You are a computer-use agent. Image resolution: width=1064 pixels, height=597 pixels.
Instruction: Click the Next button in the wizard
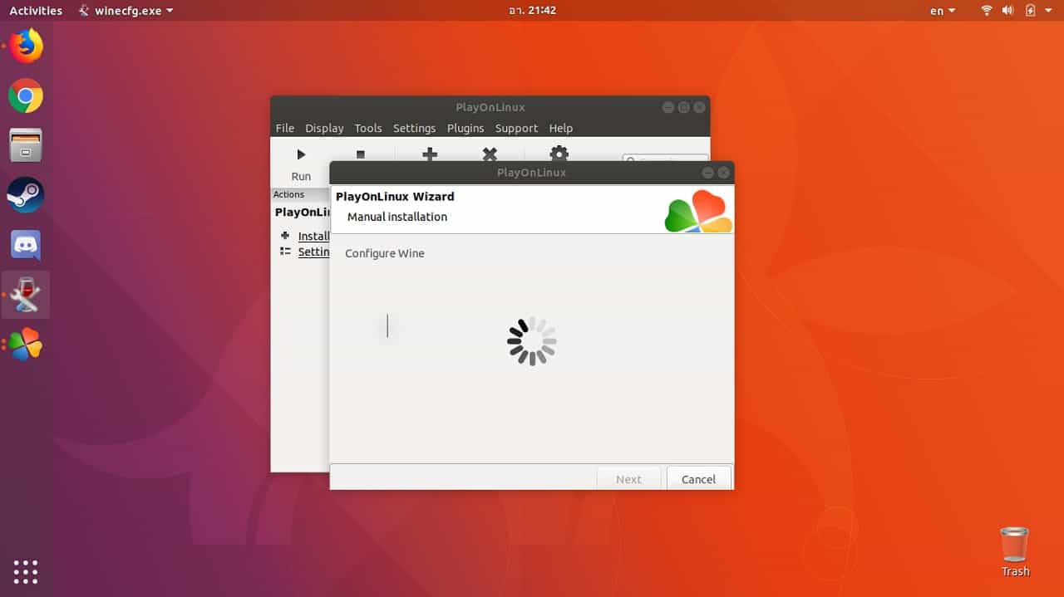628,479
